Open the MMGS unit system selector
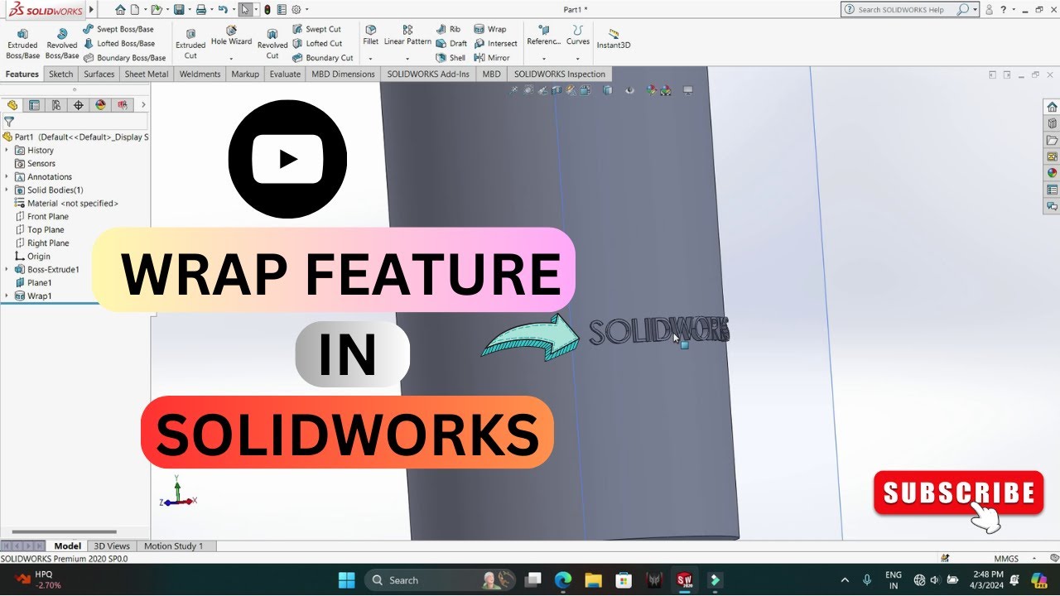 pos(1006,559)
